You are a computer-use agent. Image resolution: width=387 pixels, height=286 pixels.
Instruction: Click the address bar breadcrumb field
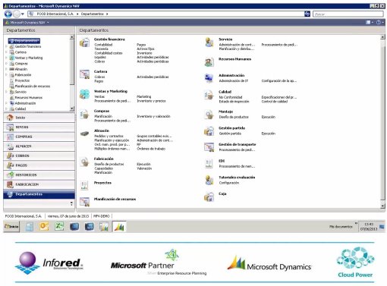coord(166,14)
